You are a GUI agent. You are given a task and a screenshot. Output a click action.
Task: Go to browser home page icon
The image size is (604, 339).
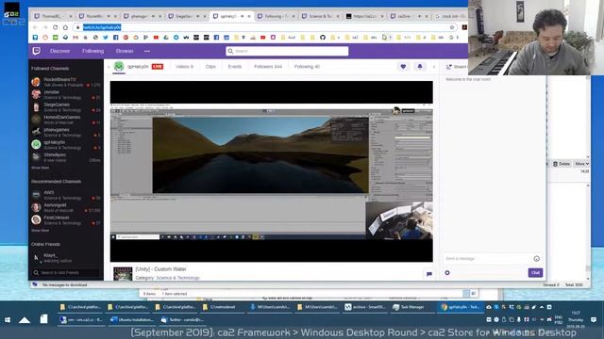pyautogui.click(x=65, y=27)
